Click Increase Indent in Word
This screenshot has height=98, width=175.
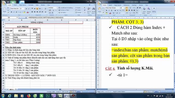140,8
